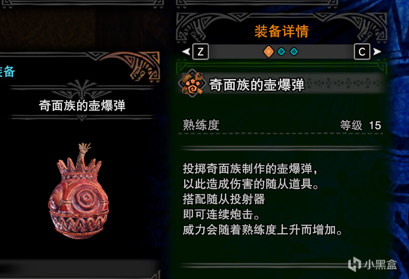Click the 熟练度 proficiency label
The height and width of the screenshot is (279, 409).
tap(201, 125)
